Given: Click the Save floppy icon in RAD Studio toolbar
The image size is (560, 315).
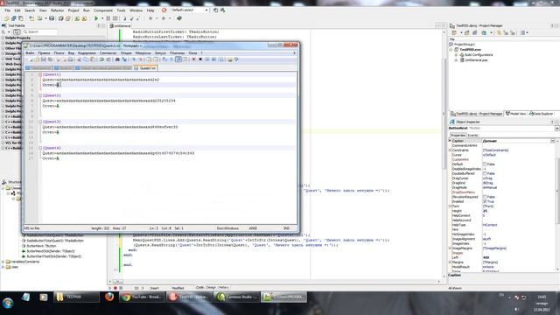Looking at the screenshot, I should (x=52, y=18).
